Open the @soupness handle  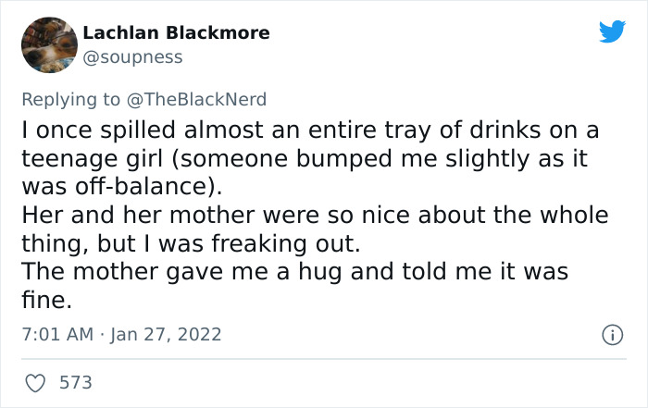[x=132, y=57]
